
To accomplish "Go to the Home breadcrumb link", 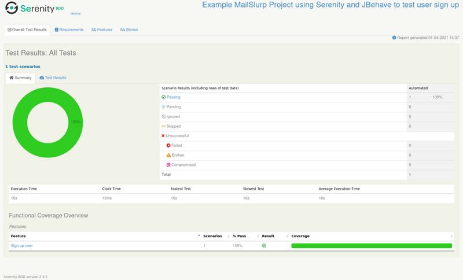I will (x=75, y=13).
